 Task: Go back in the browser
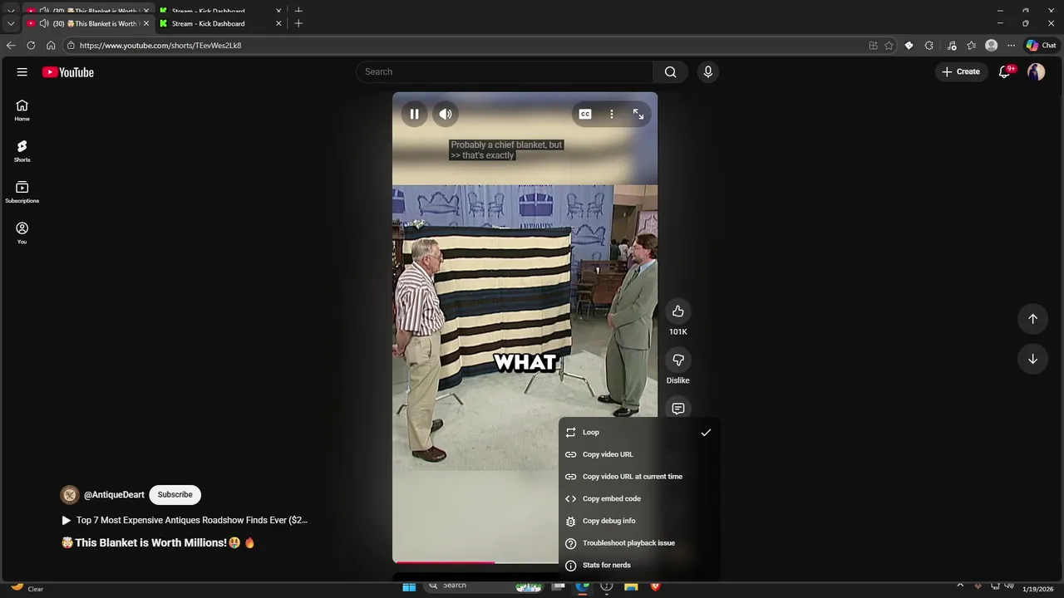click(11, 46)
